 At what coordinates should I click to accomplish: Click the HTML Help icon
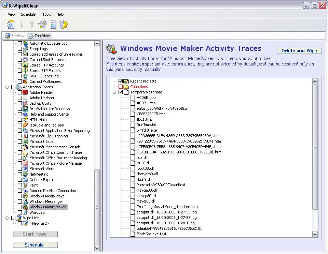25,120
